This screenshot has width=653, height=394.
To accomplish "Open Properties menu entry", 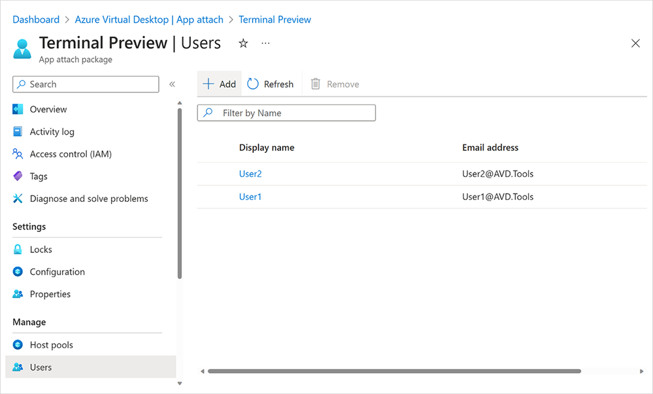I will pyautogui.click(x=50, y=294).
